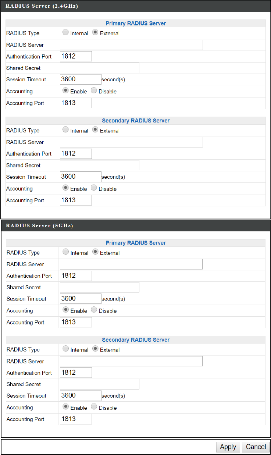Click 2.4GHz Primary Shared Secret field

(99, 68)
